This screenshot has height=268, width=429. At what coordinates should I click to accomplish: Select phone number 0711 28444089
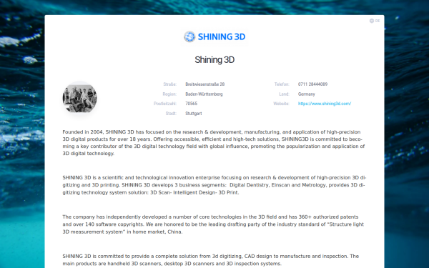[x=312, y=84]
